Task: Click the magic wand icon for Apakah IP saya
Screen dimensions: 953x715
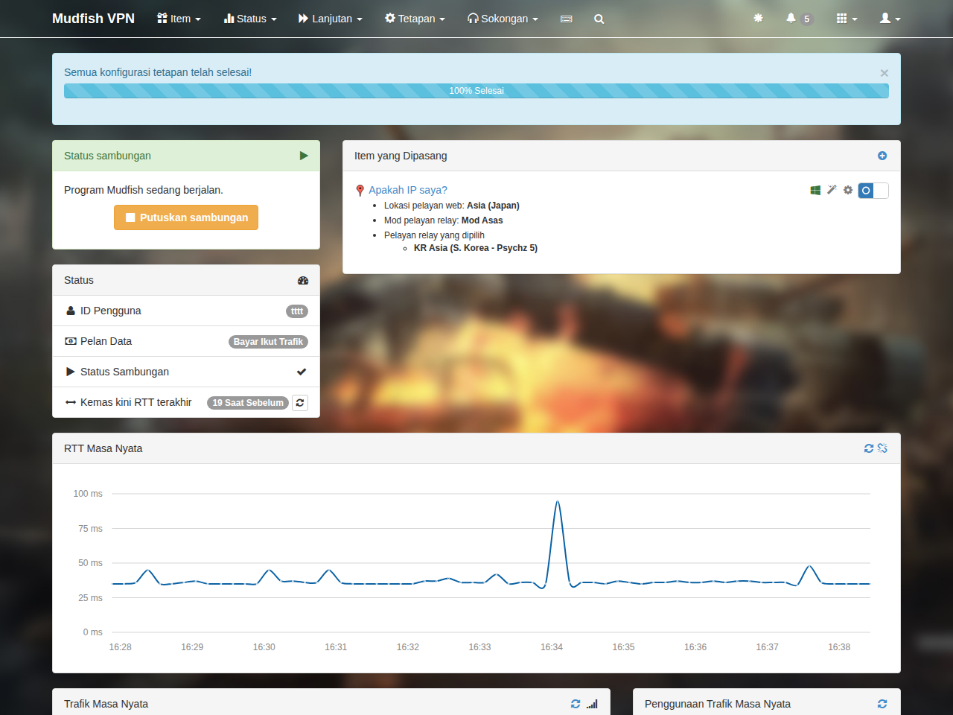Action: coord(832,190)
